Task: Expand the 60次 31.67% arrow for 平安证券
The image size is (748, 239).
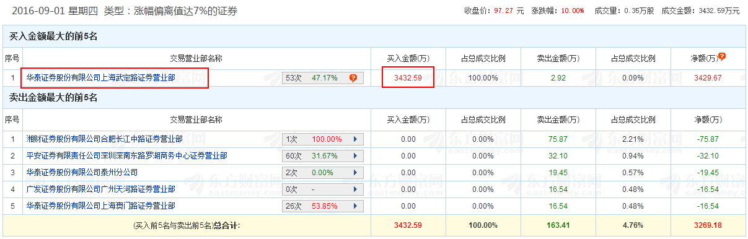Action: click(x=355, y=156)
